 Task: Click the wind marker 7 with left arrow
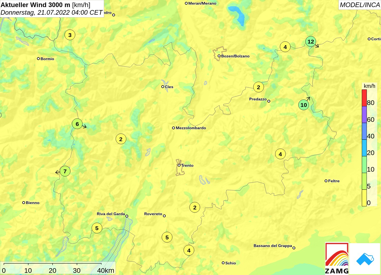tap(65, 171)
